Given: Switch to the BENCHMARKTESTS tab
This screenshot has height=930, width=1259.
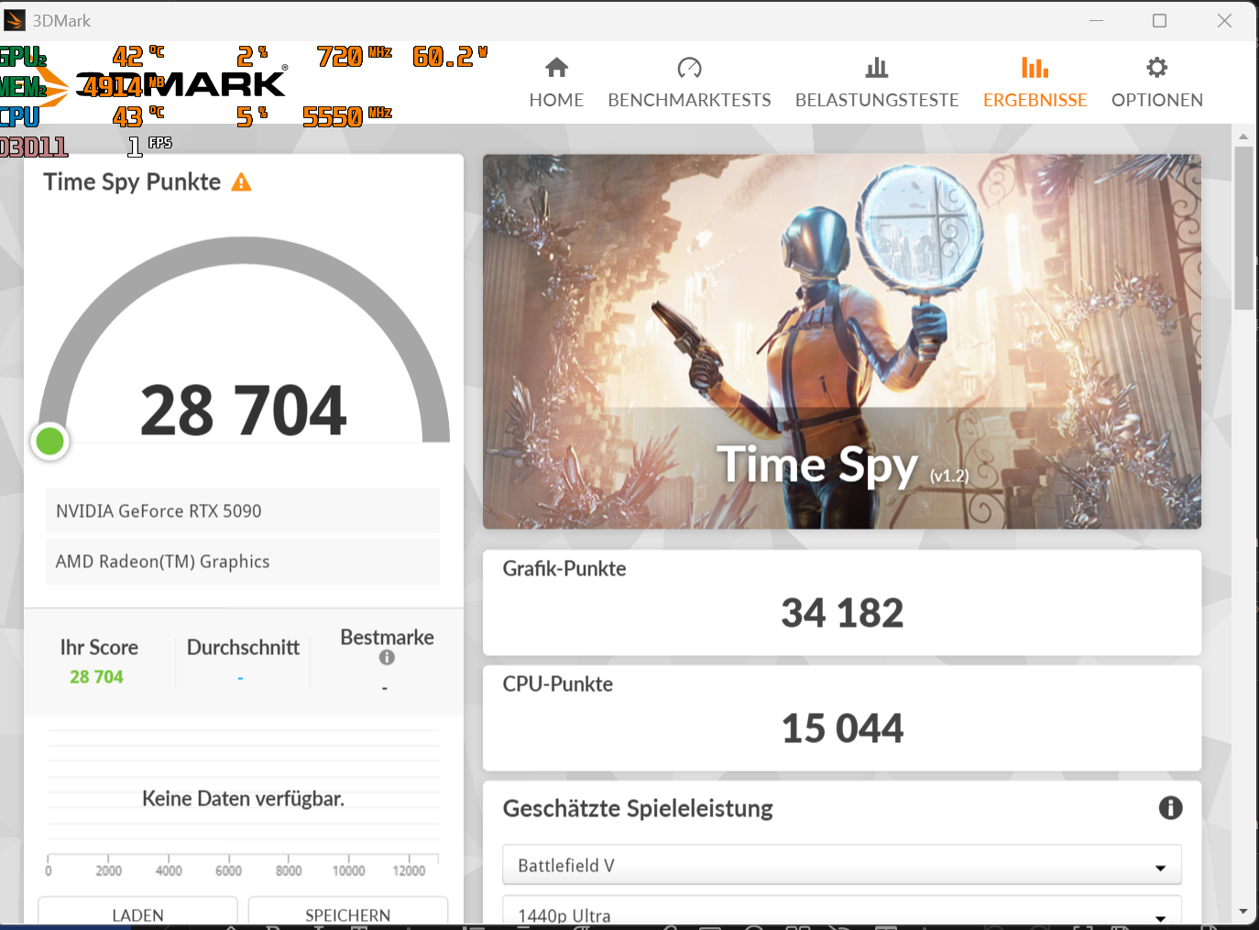Looking at the screenshot, I should pos(689,81).
